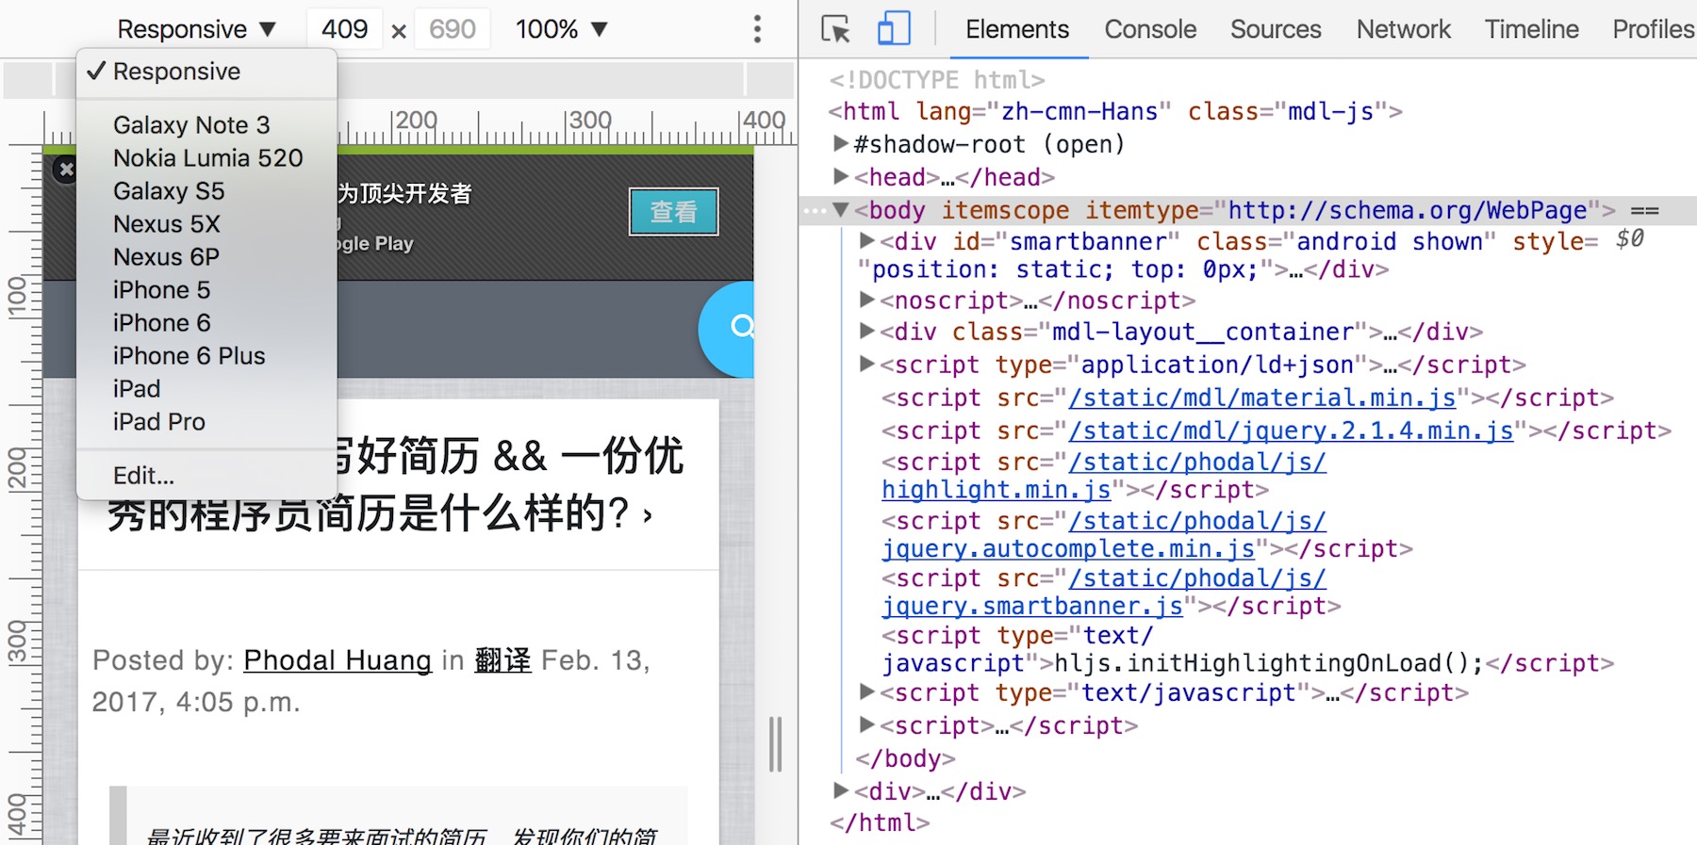This screenshot has height=845, width=1697.
Task: Expand the last script node in body
Action: pyautogui.click(x=867, y=724)
